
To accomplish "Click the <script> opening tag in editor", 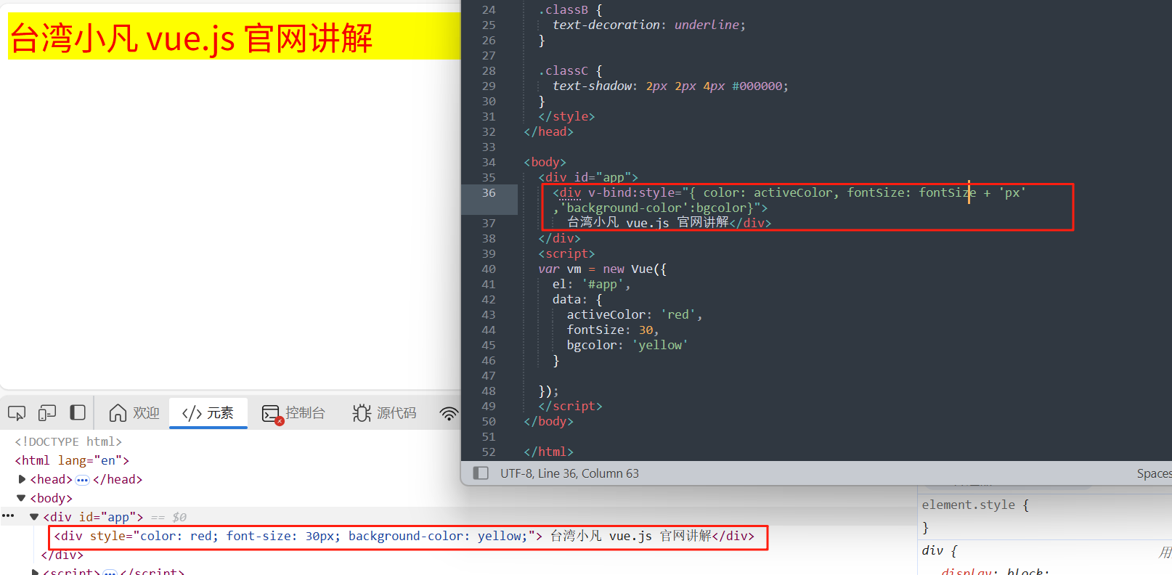I will click(566, 253).
